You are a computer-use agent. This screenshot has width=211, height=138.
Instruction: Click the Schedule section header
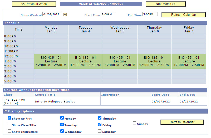105,23
